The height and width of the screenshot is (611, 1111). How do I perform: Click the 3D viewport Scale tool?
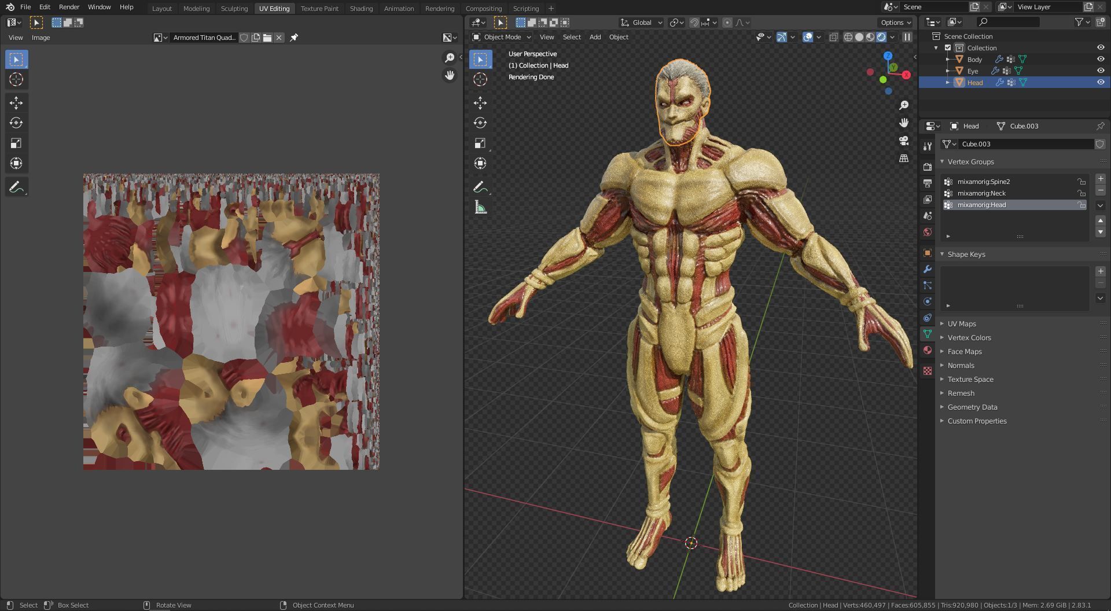(x=480, y=143)
